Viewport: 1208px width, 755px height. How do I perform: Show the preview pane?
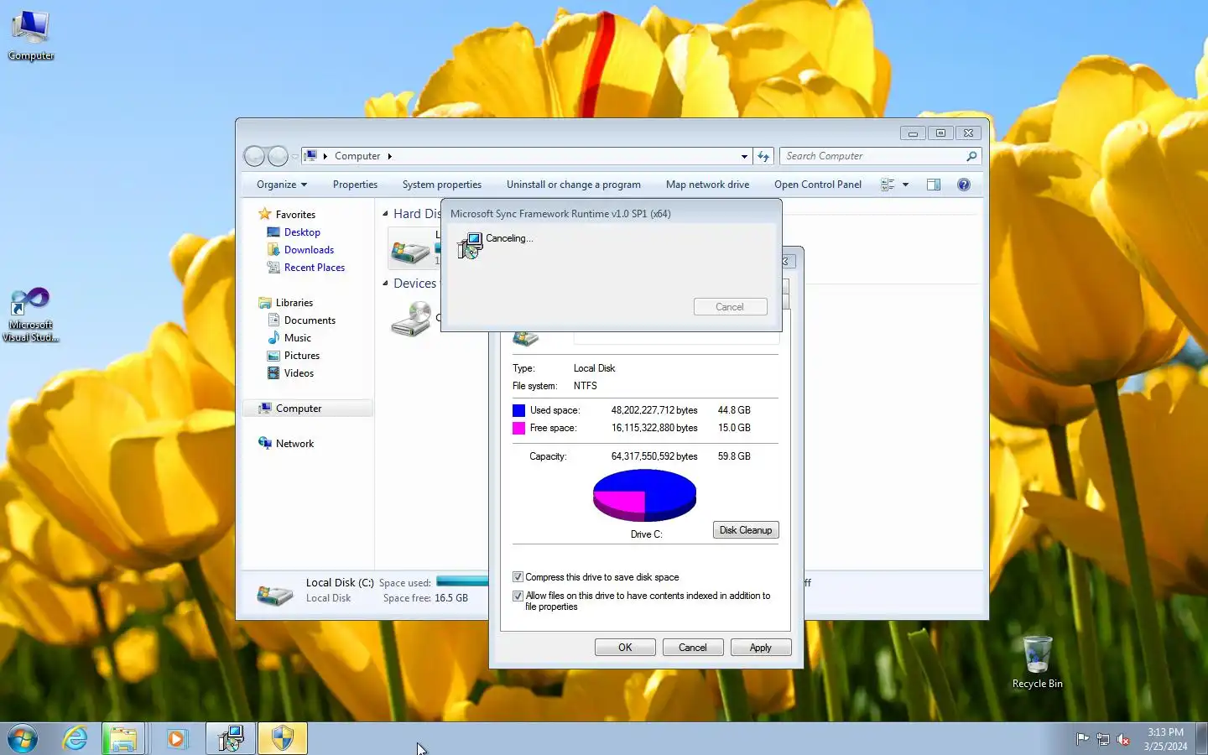934,185
